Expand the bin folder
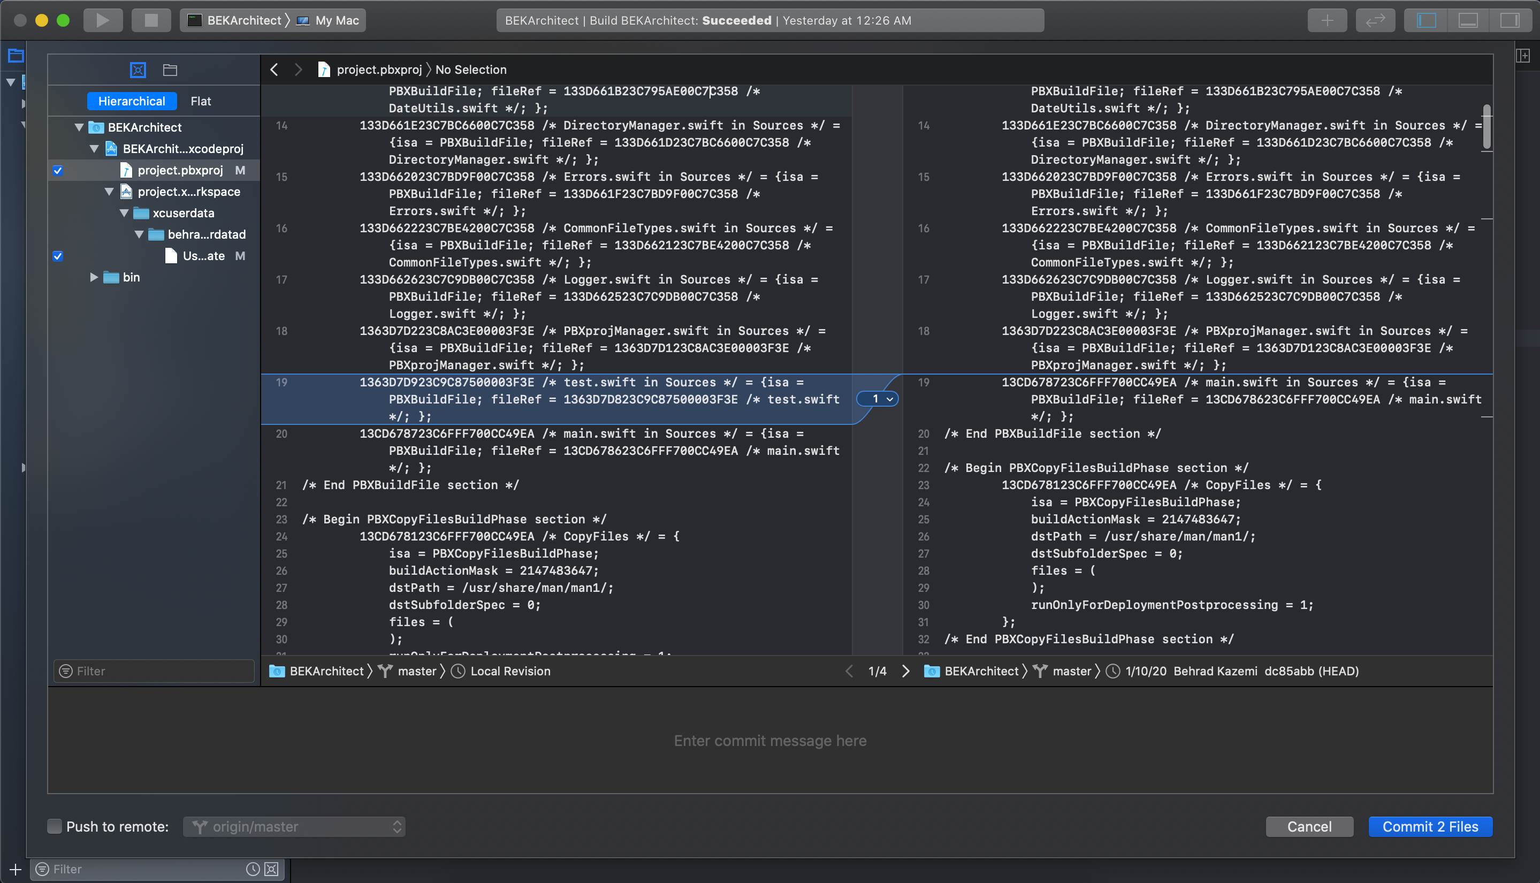Screen dimensions: 1540x883 tap(94, 277)
